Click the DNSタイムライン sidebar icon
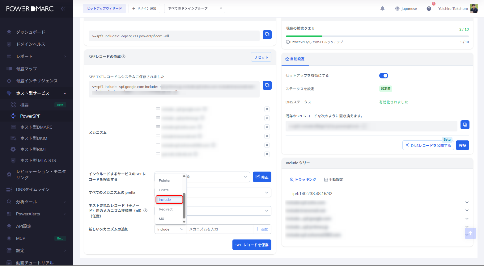The height and width of the screenshot is (266, 484). [9, 189]
